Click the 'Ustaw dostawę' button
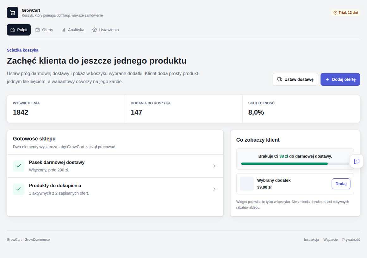 295,79
